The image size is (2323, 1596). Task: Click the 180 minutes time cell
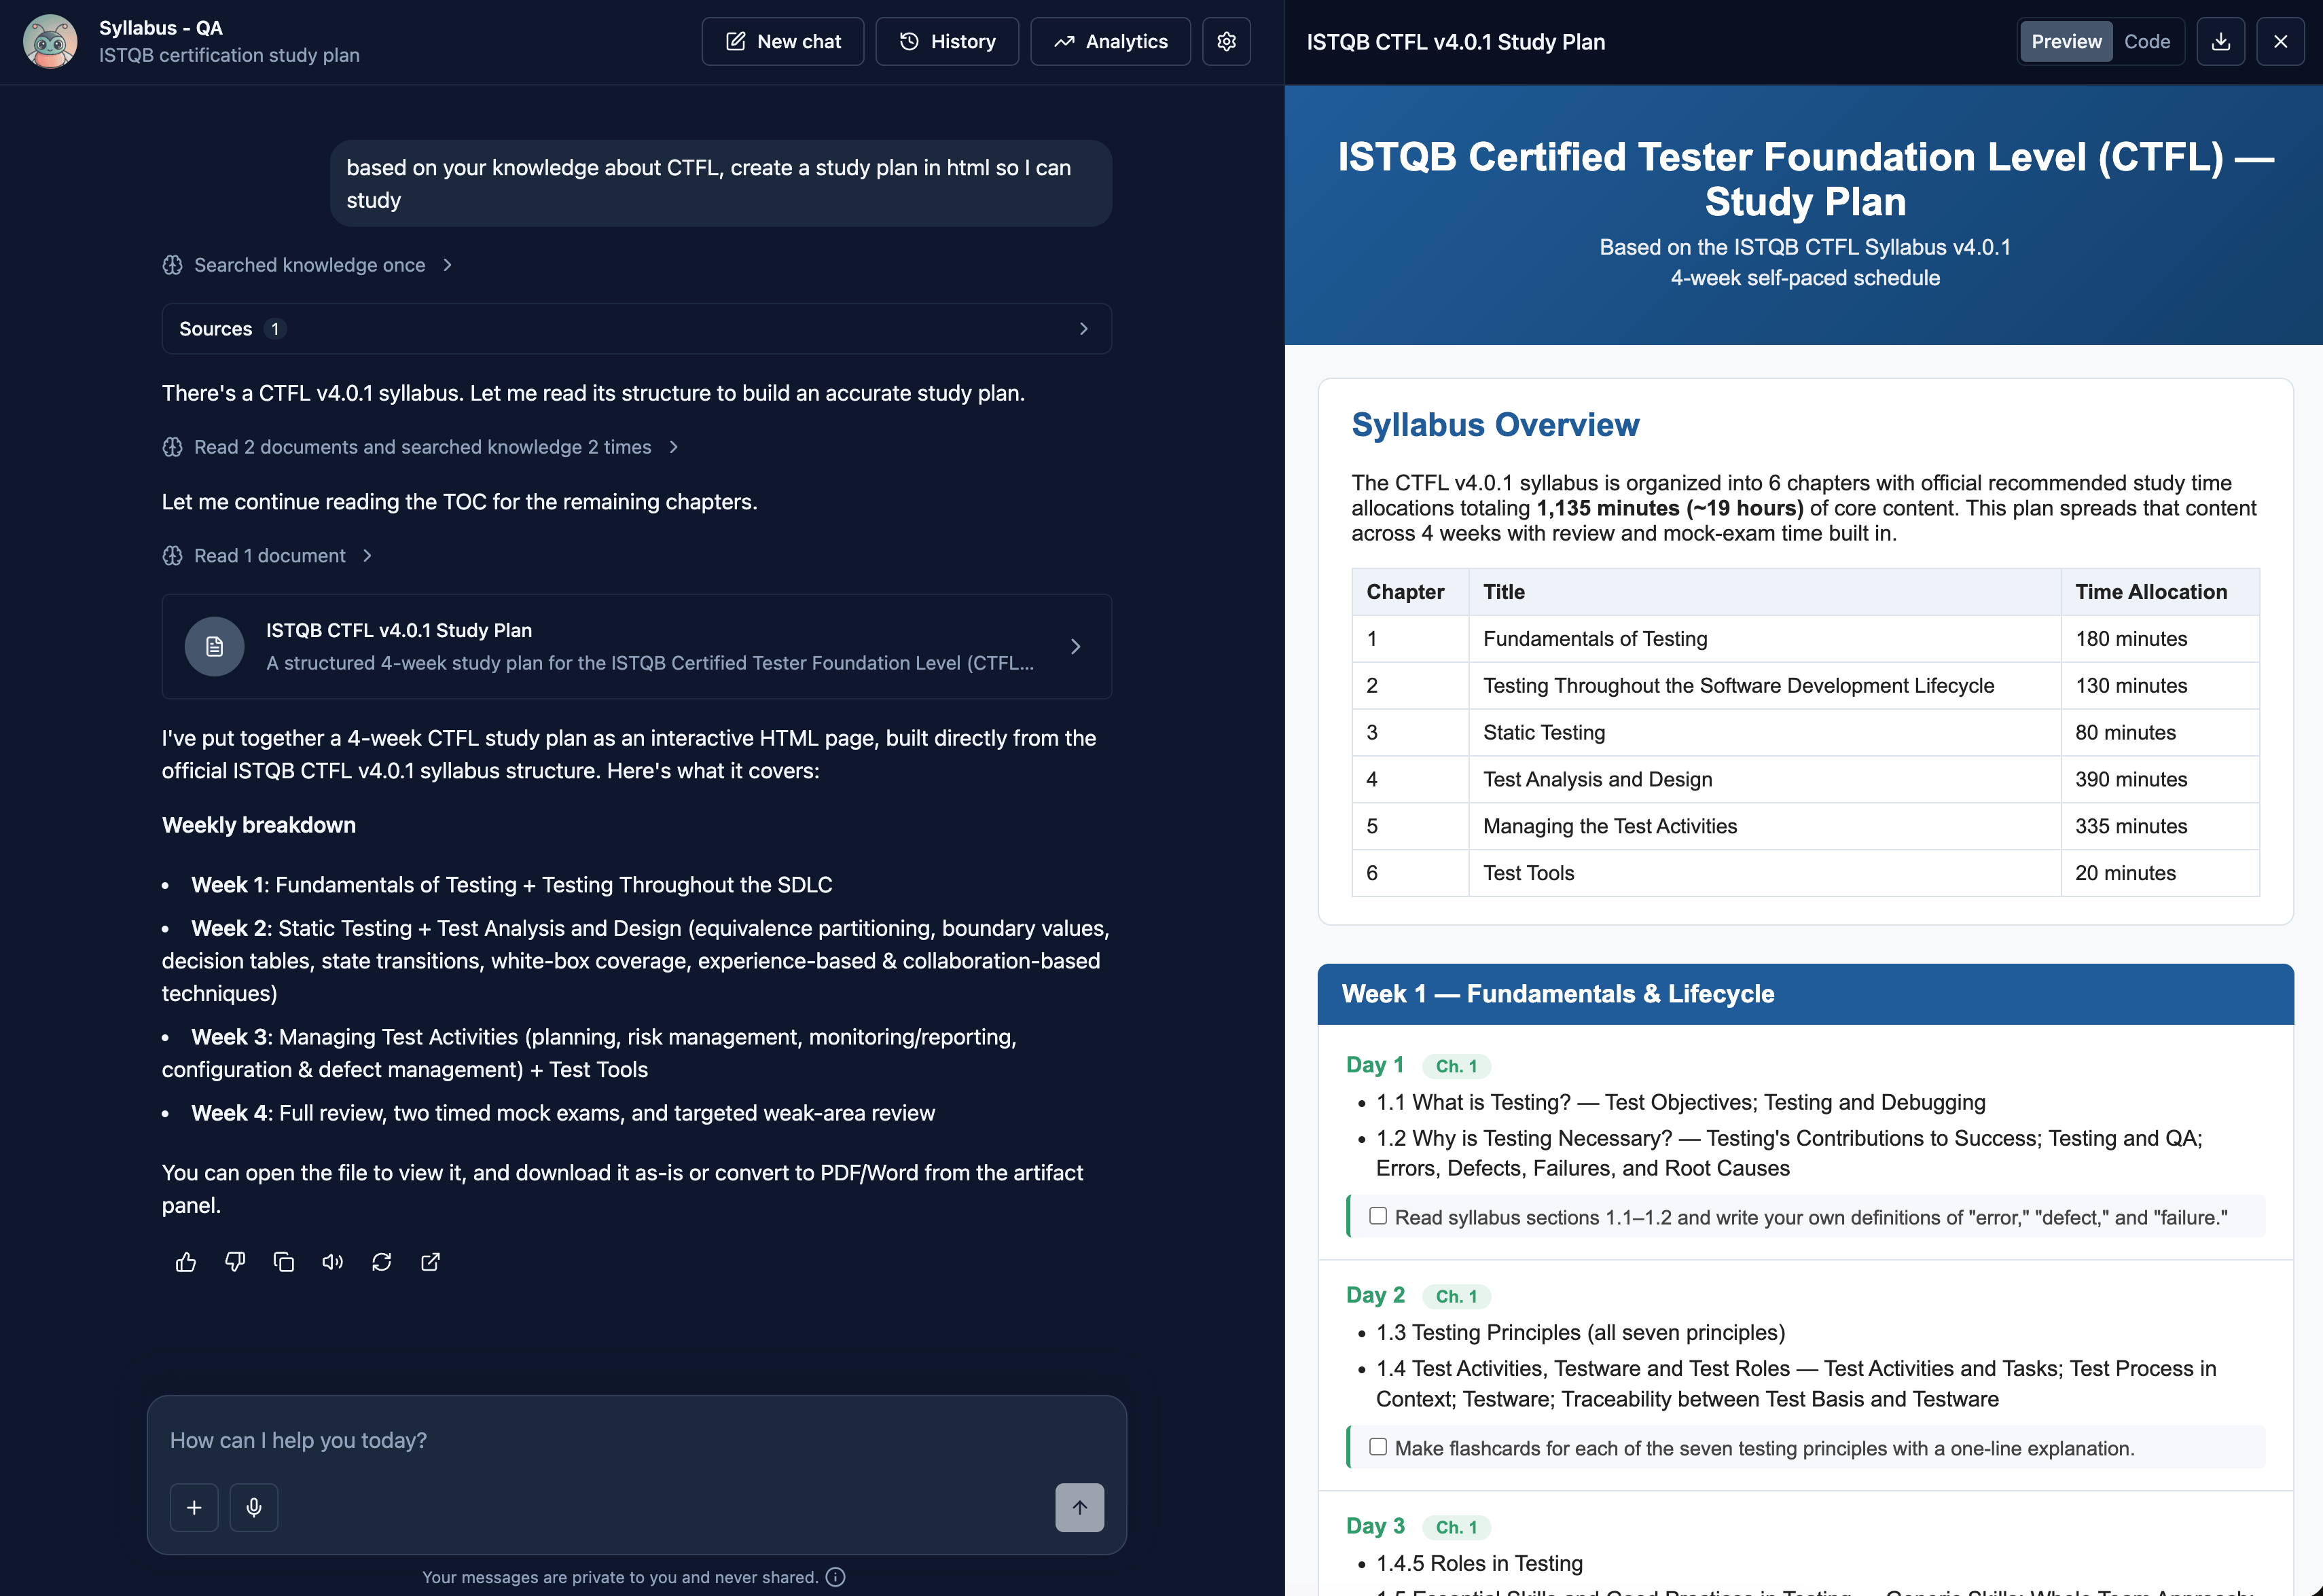(2160, 639)
